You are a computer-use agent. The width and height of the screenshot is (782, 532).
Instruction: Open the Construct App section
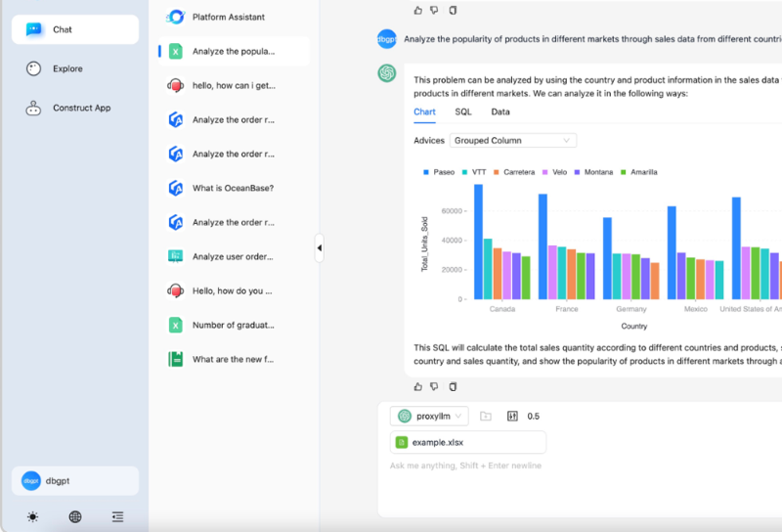point(81,108)
